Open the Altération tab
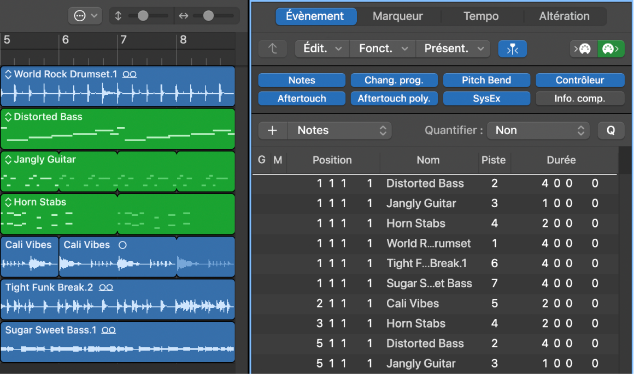The height and width of the screenshot is (374, 634). click(564, 16)
